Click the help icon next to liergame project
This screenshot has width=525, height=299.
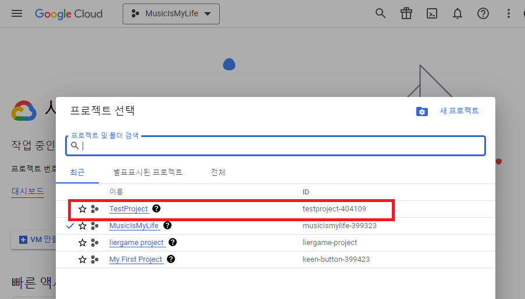point(173,242)
